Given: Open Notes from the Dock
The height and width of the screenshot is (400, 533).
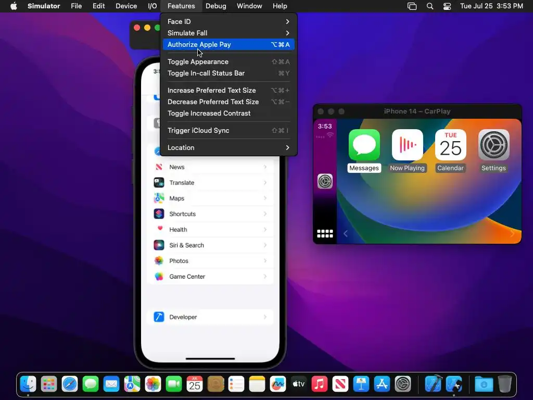Looking at the screenshot, I should [257, 384].
